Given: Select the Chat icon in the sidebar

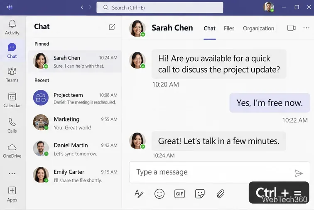Looking at the screenshot, I should point(12,51).
